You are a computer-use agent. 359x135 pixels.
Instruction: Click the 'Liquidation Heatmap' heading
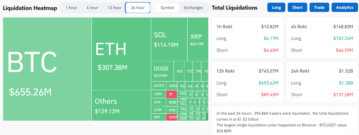pos(30,8)
